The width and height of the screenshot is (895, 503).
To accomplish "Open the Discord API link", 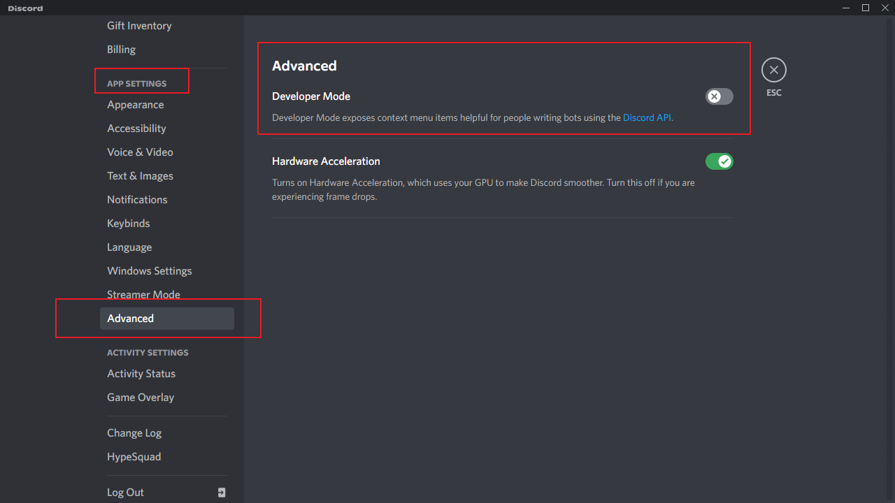I will tap(647, 118).
